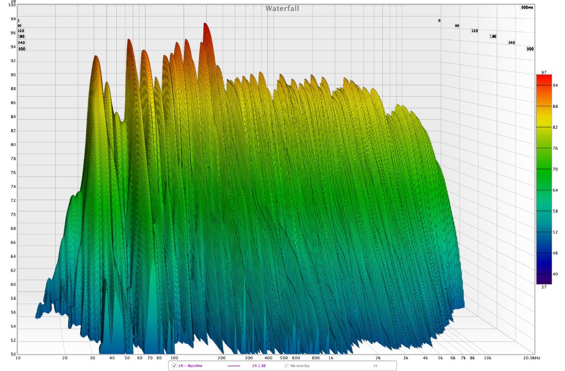Click the 10 Hz label at frequency axis start

coord(18,358)
